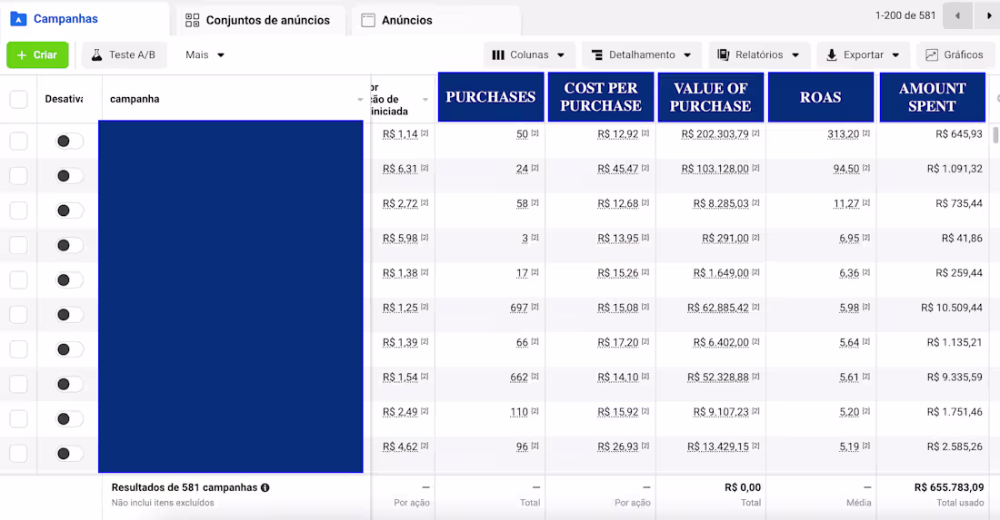Check the row with R$ 259,44 spent
The width and height of the screenshot is (1000, 520).
coord(18,280)
